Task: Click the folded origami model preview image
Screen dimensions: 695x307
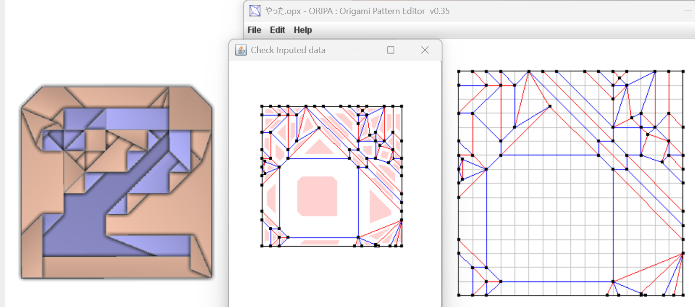Action: click(x=116, y=182)
